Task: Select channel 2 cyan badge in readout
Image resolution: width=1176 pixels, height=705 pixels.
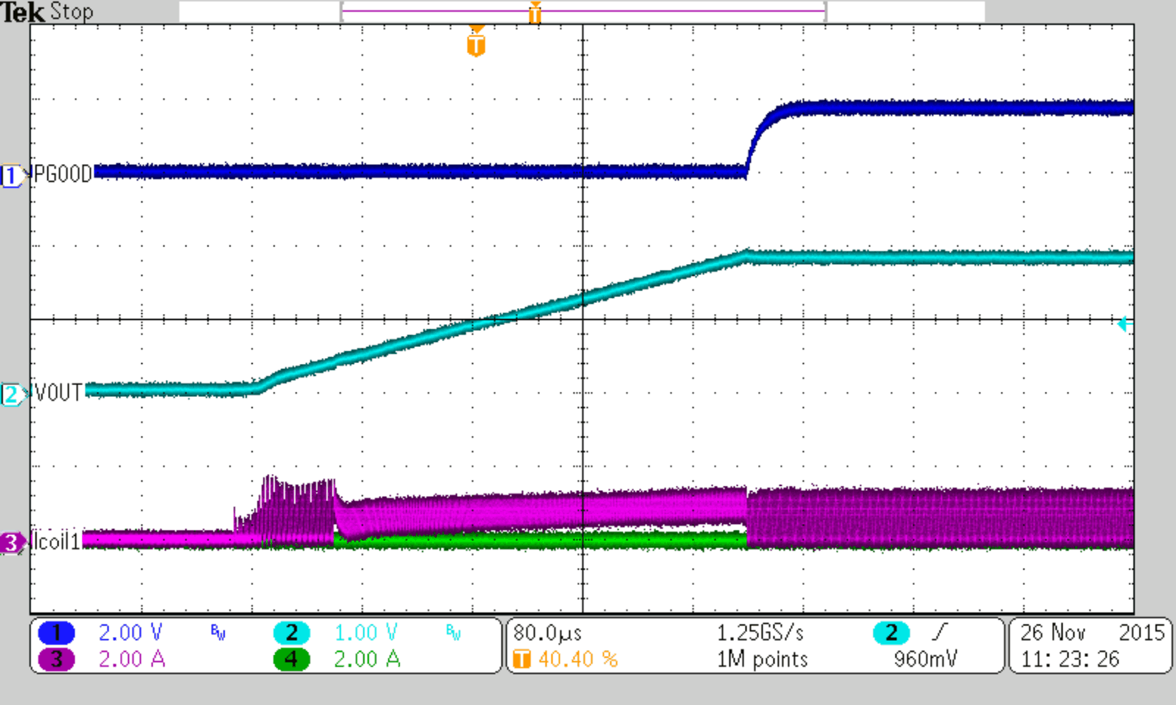Action: 292,633
